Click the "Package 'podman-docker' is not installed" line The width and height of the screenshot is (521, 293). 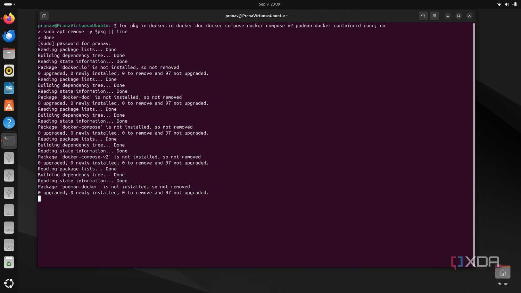pyautogui.click(x=114, y=187)
